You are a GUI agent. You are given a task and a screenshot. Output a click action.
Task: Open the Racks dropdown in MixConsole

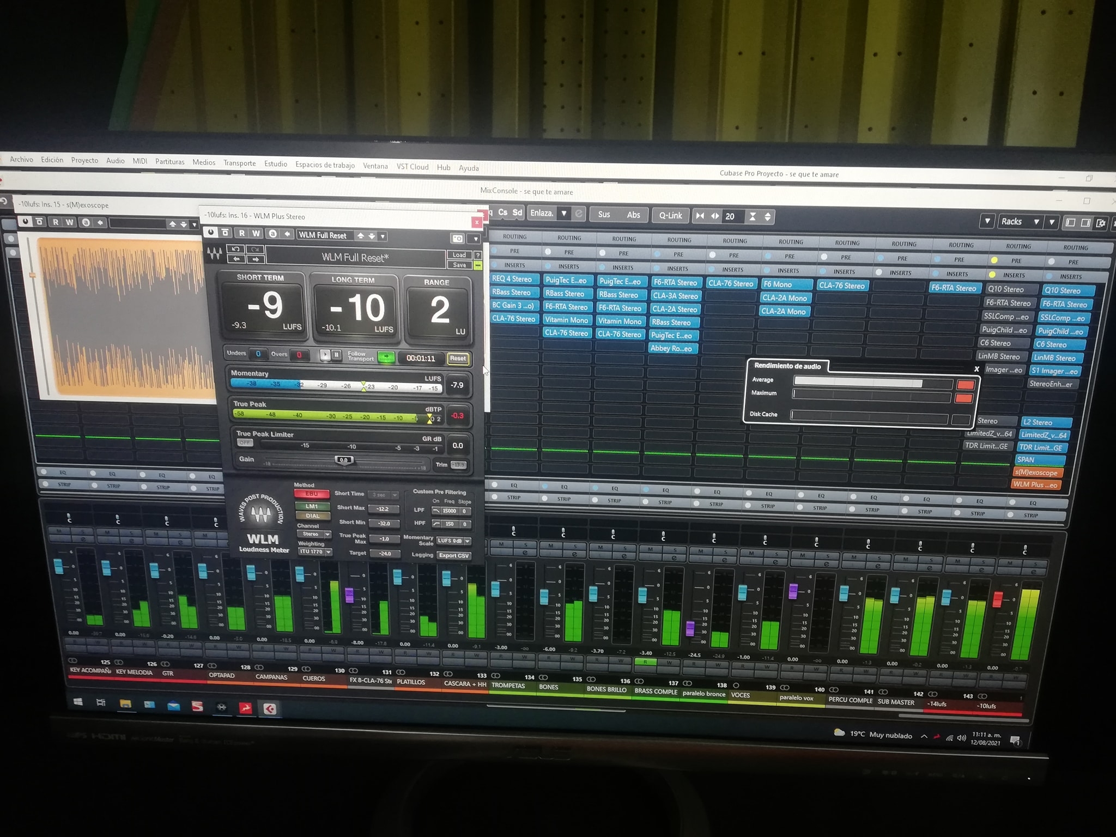pos(1020,222)
